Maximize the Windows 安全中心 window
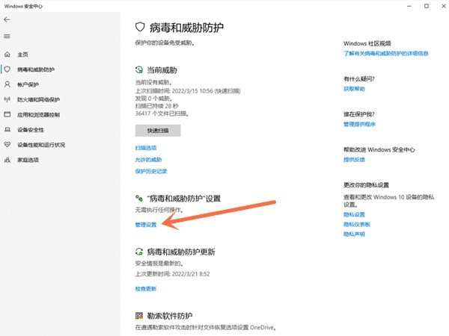Image resolution: width=449 pixels, height=336 pixels. pos(427,6)
